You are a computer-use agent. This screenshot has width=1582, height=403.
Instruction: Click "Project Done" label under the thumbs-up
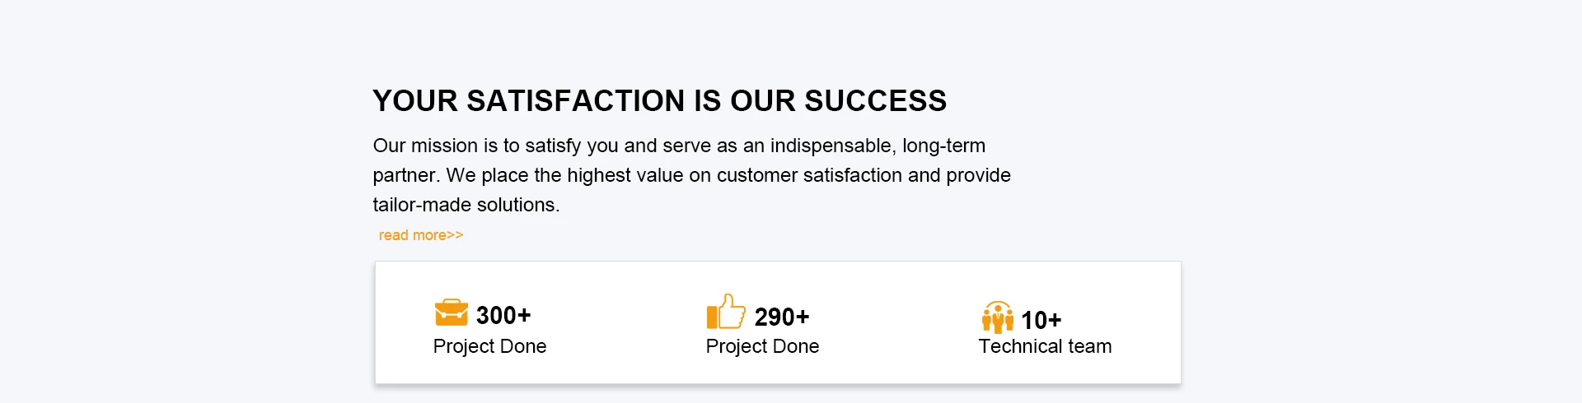tap(762, 346)
